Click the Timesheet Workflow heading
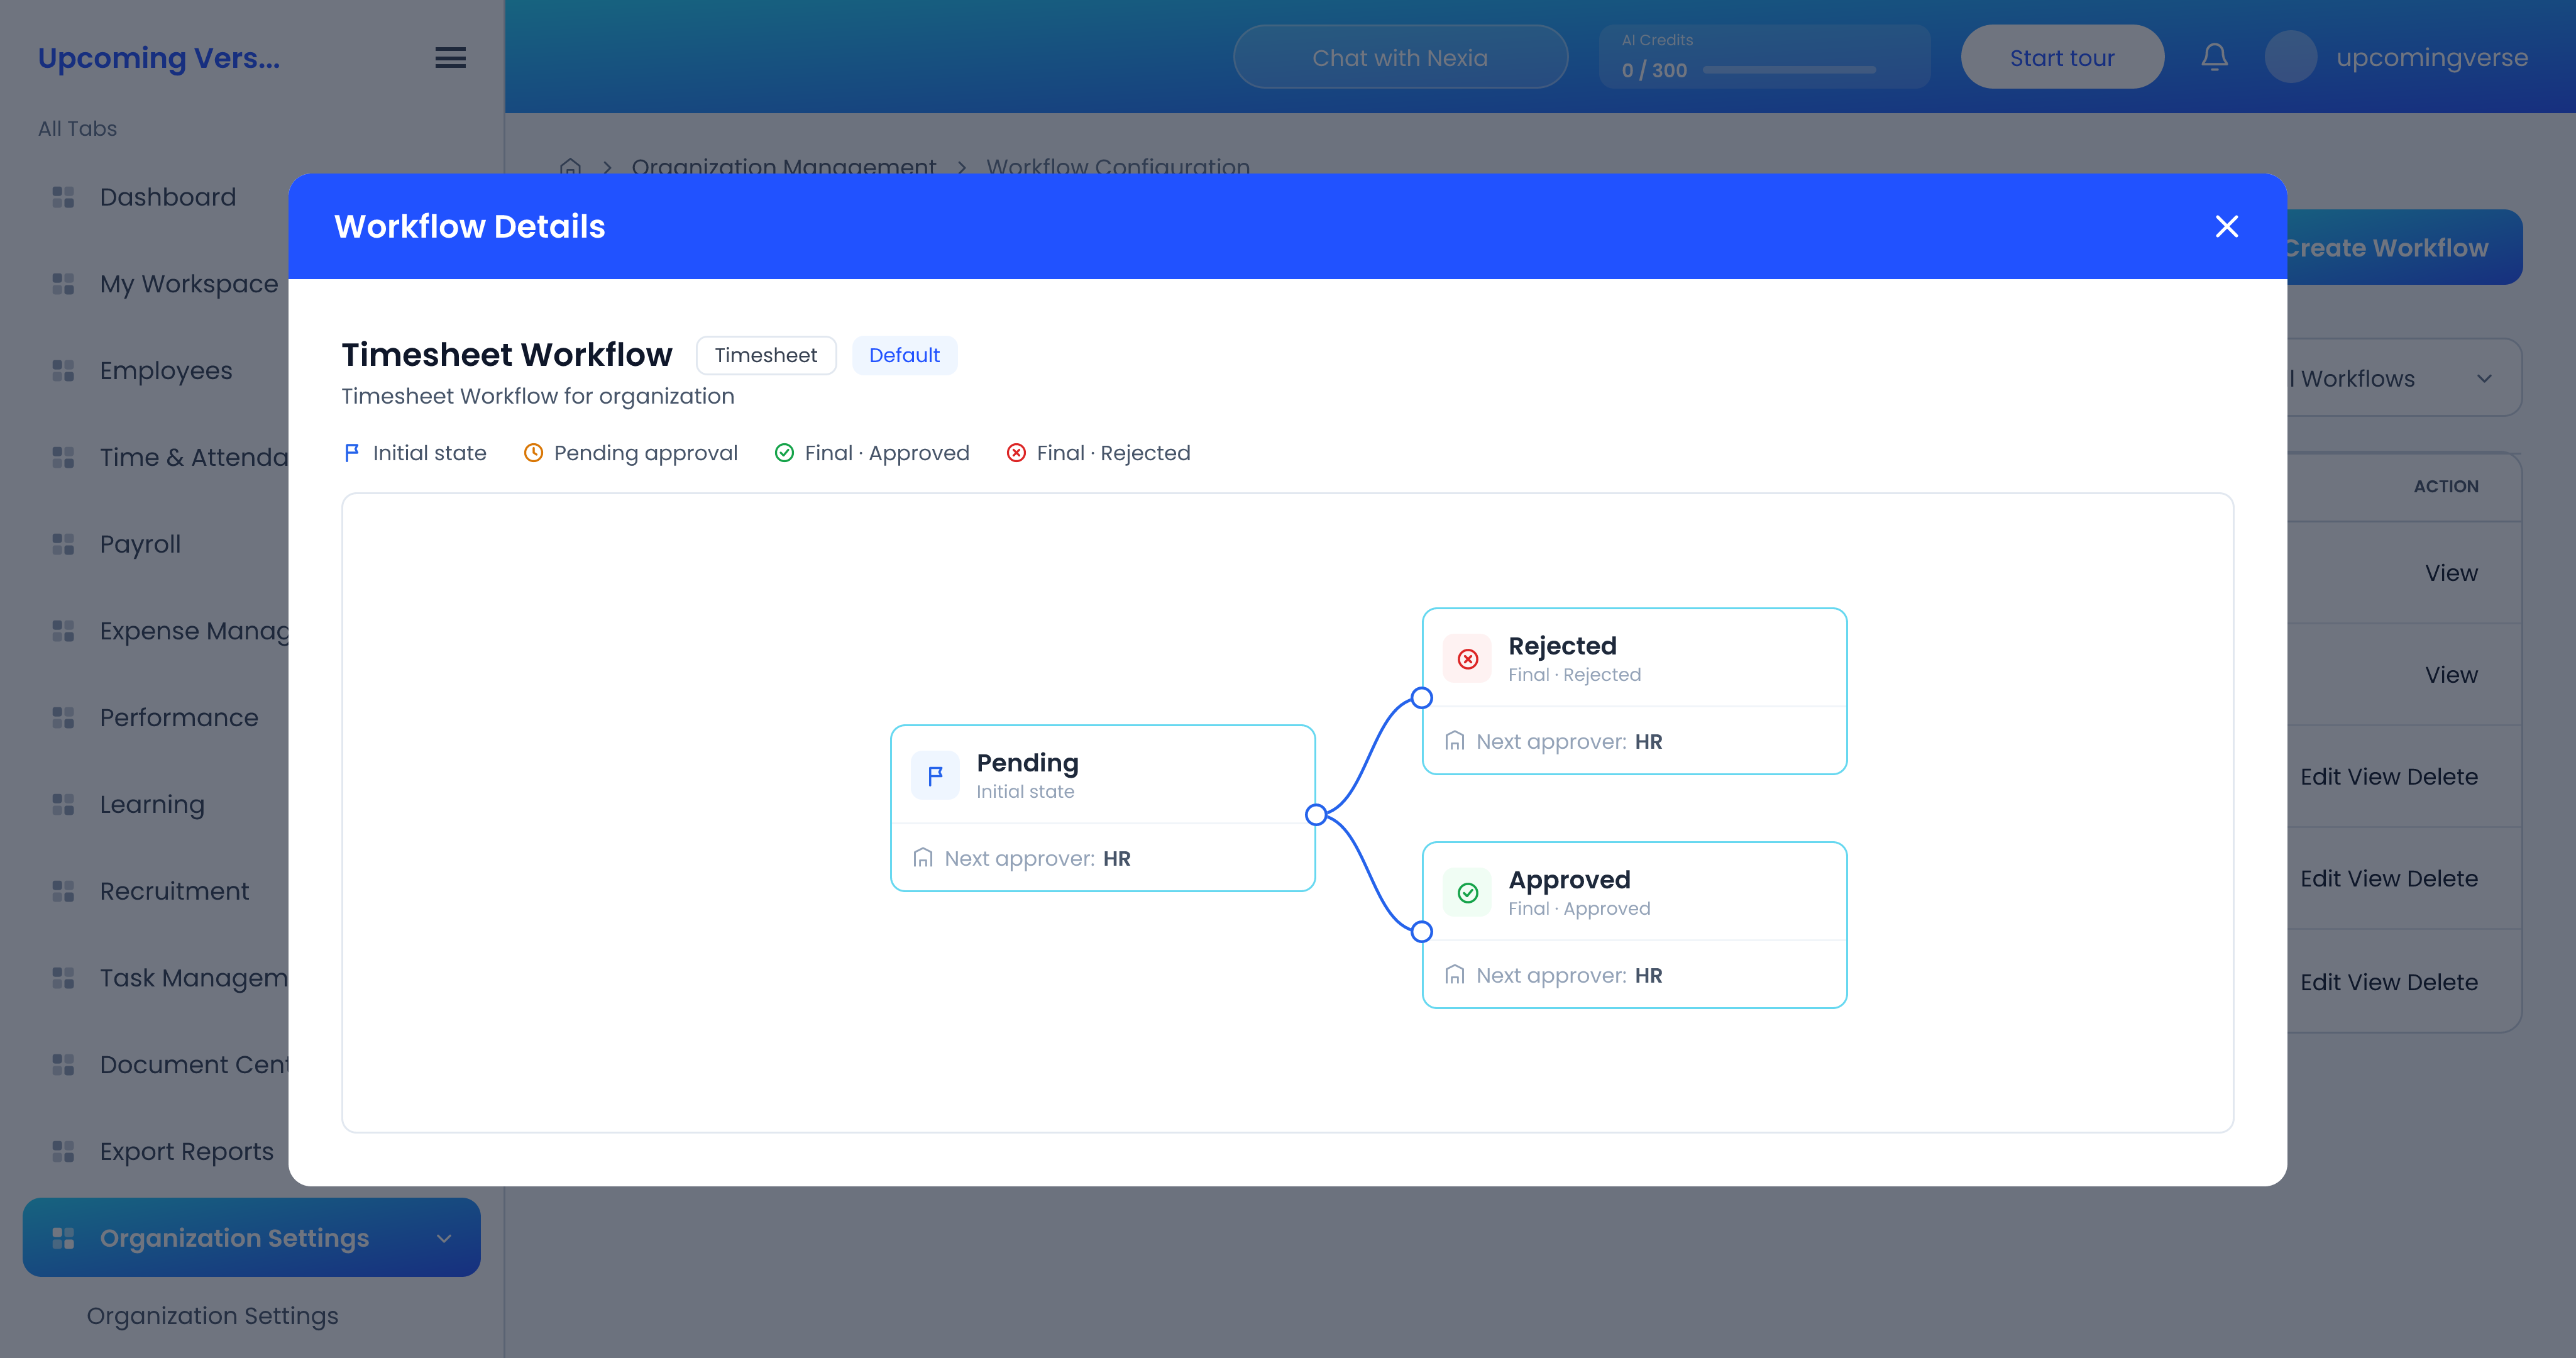This screenshot has height=1358, width=2576. (x=507, y=355)
